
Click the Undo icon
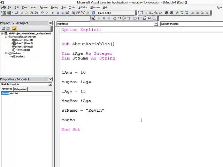42,13
